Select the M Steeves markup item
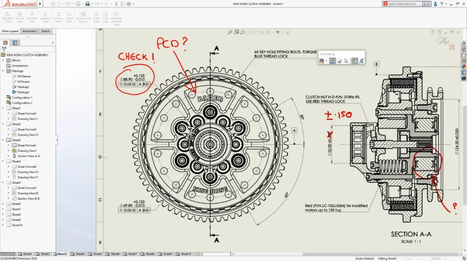This screenshot has width=467, height=261. point(24,76)
